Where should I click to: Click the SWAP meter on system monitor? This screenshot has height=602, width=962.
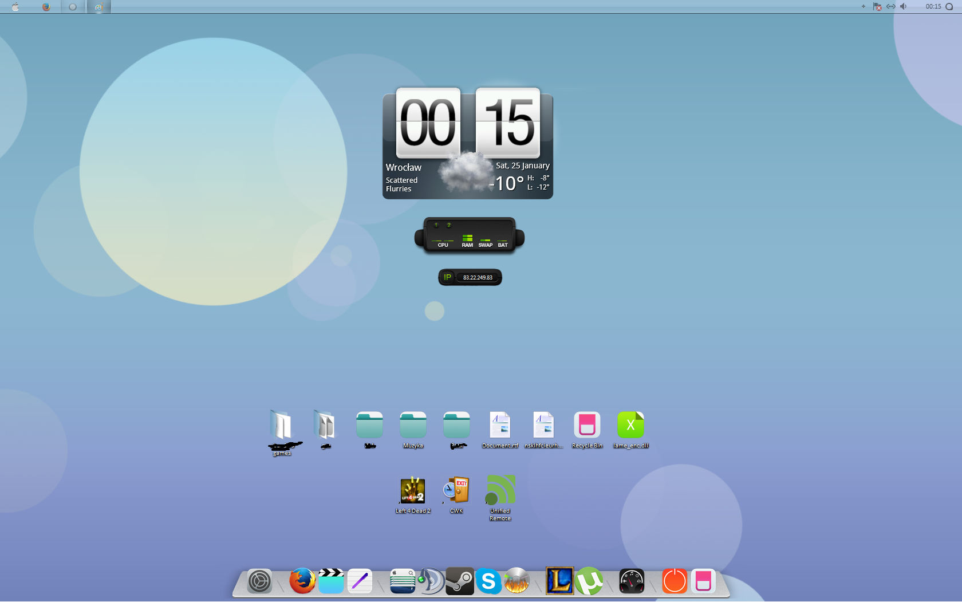[486, 242]
